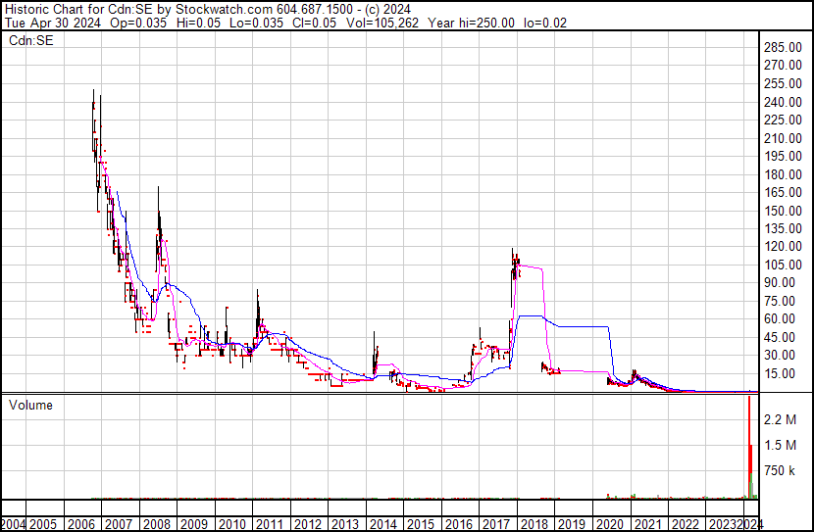Click the tall red volume spike in 2024
Viewport: 814px width, 532px height.
[x=749, y=441]
